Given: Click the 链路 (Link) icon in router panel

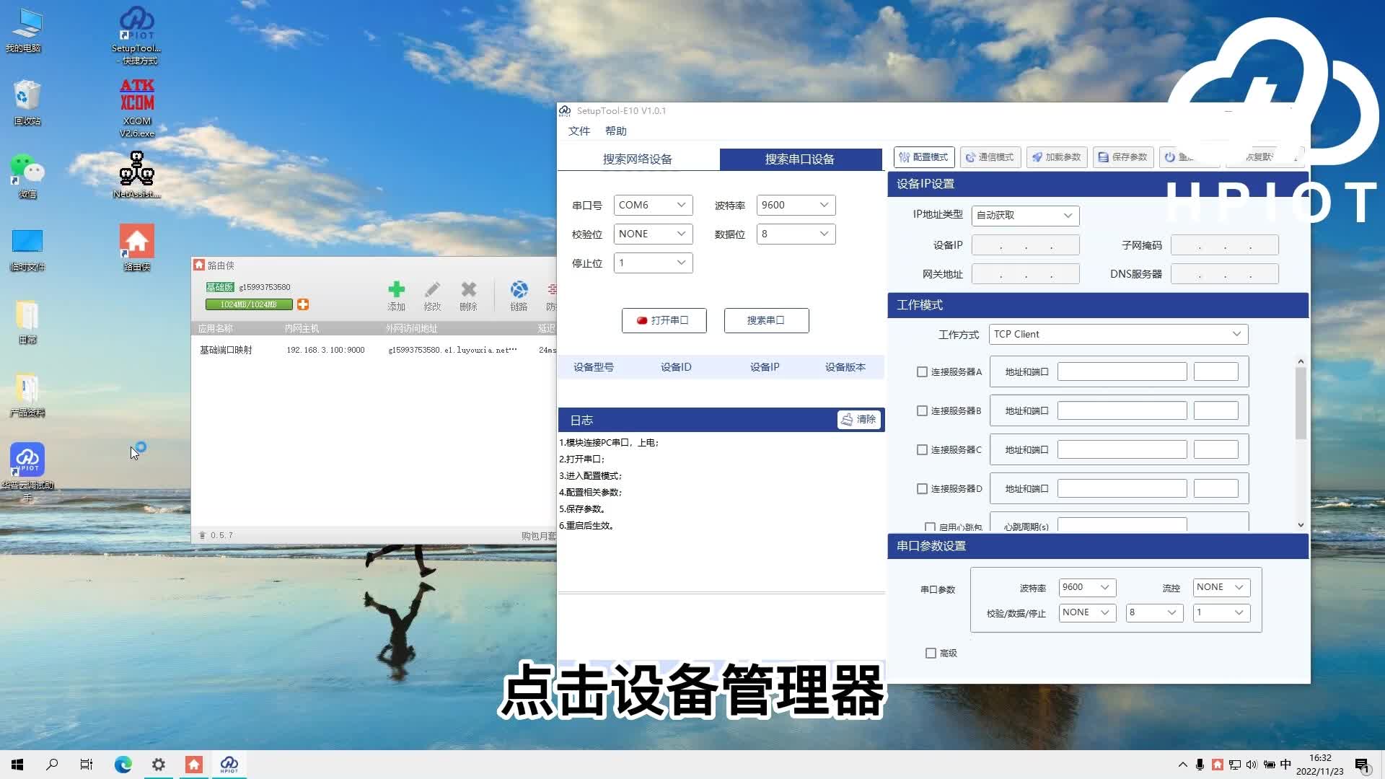Looking at the screenshot, I should pos(519,294).
